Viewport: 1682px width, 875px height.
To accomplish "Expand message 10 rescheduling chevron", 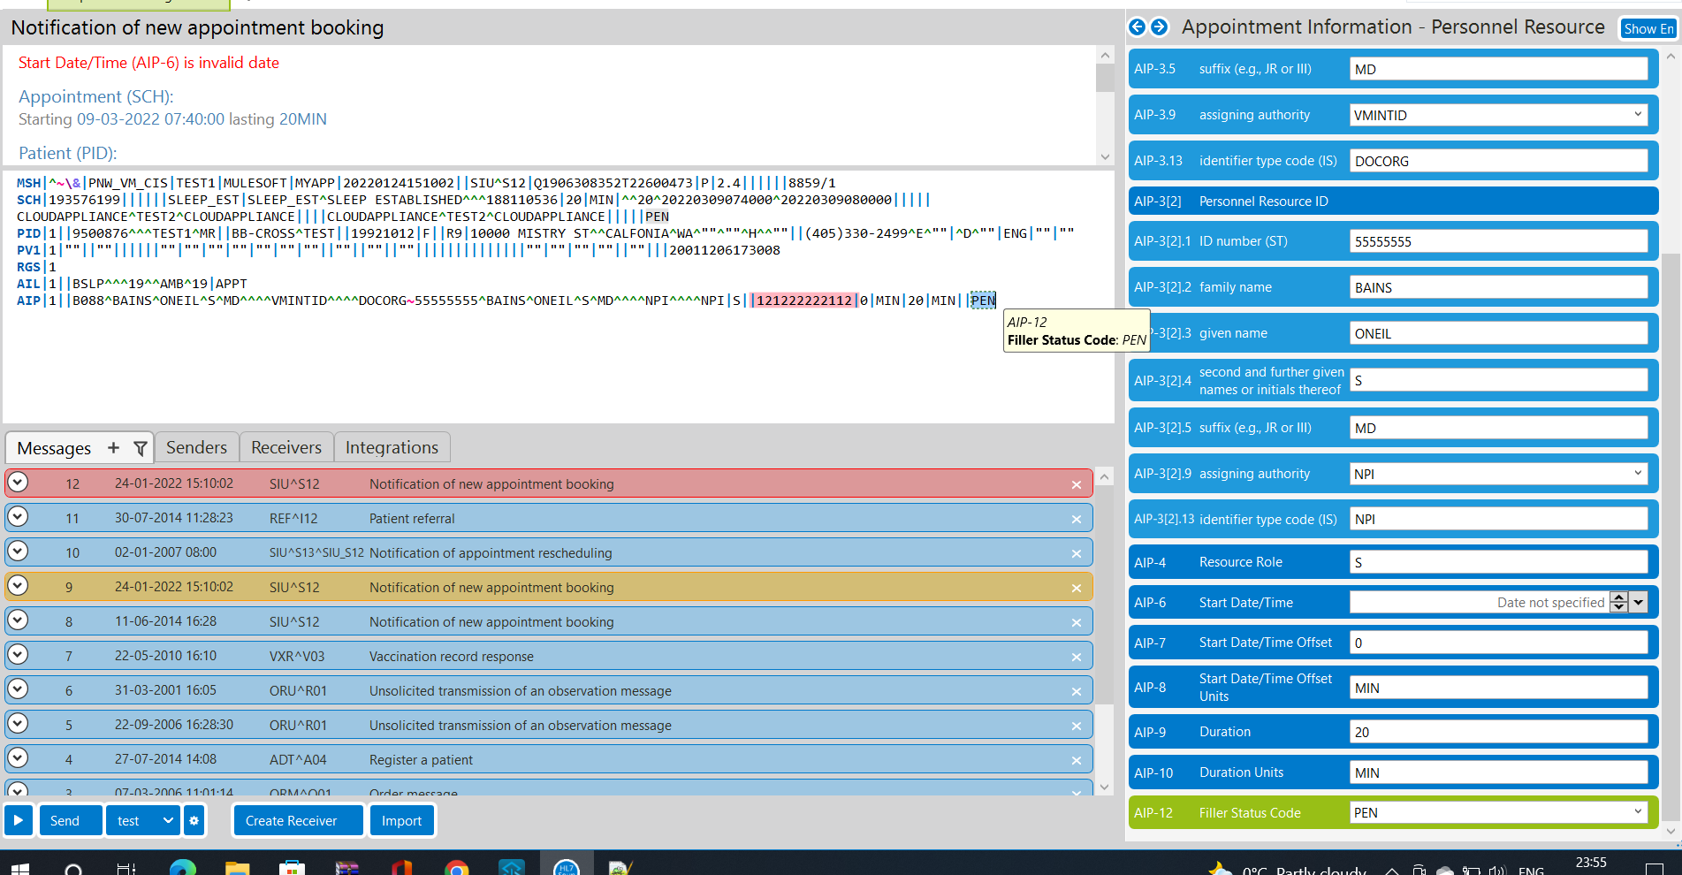I will [18, 552].
